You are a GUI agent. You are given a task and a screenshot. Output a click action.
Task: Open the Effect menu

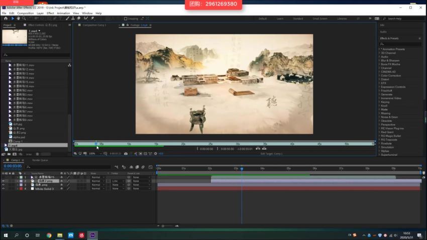50,13
